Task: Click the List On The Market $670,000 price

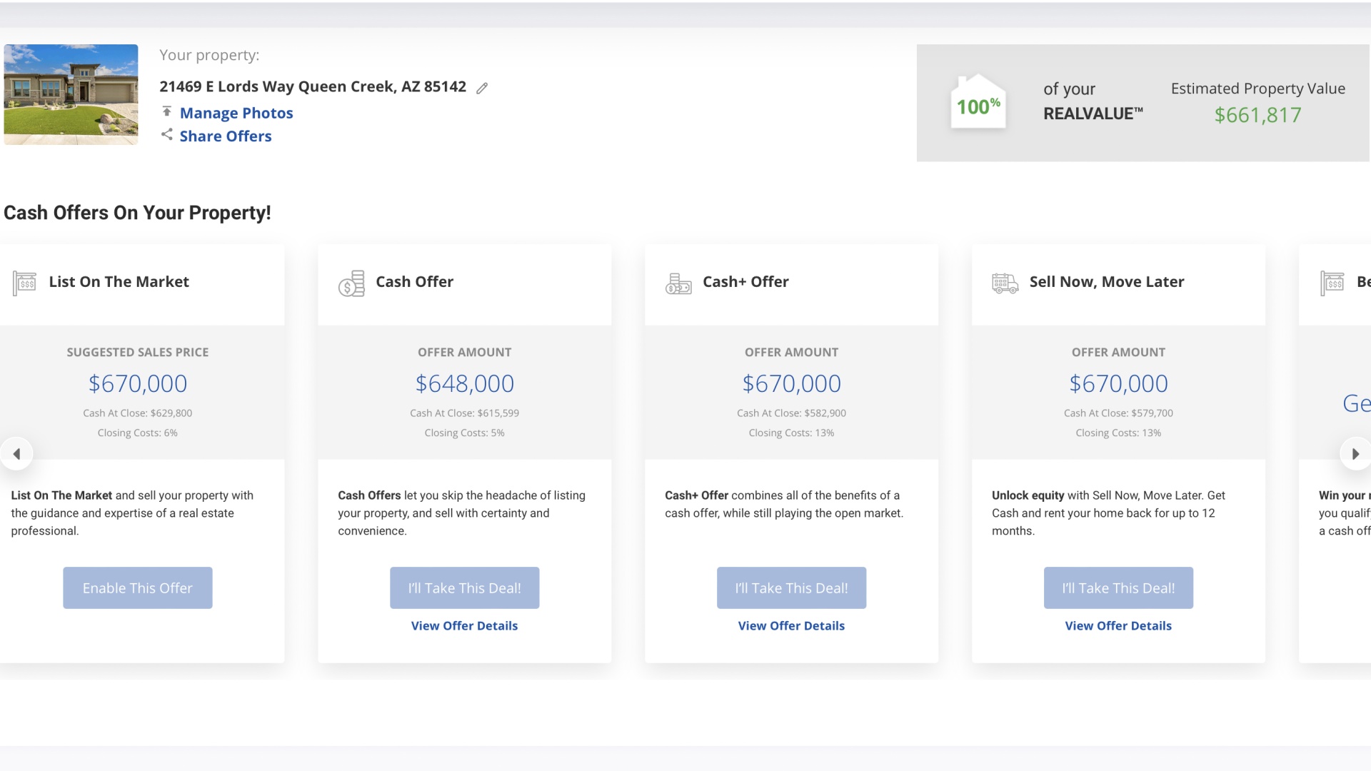Action: [138, 383]
